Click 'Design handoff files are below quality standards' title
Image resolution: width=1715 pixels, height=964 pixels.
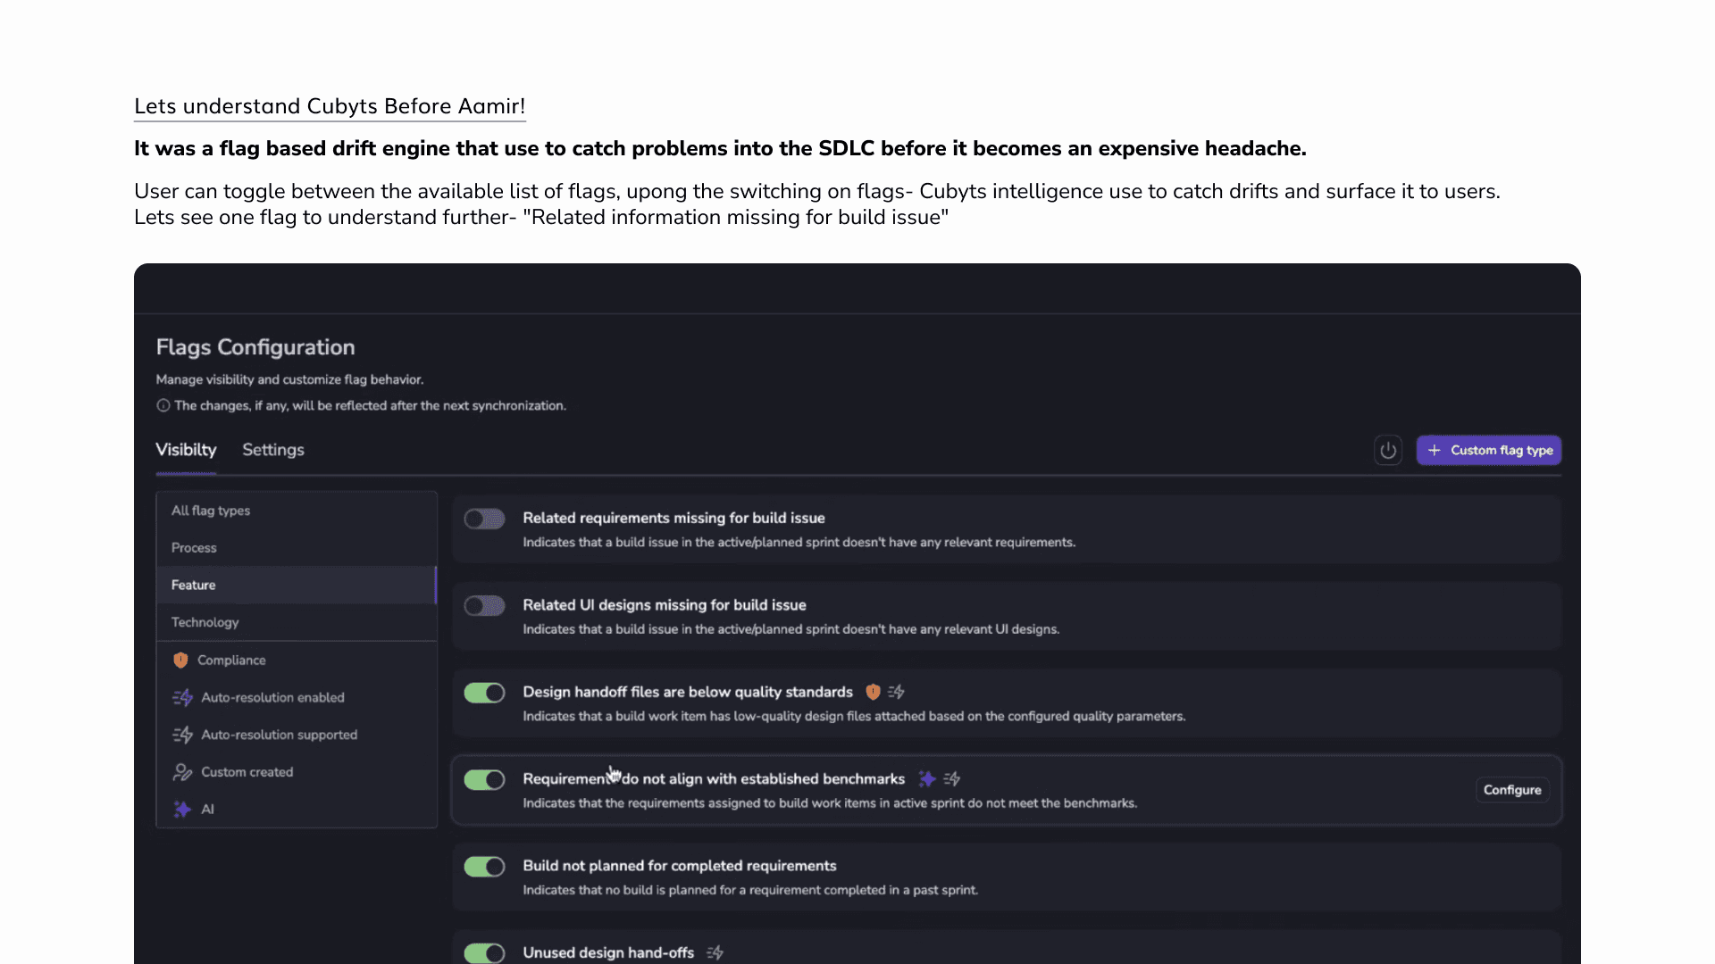pos(688,693)
